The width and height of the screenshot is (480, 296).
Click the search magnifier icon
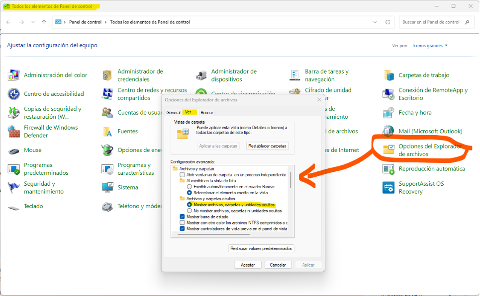pyautogui.click(x=467, y=22)
